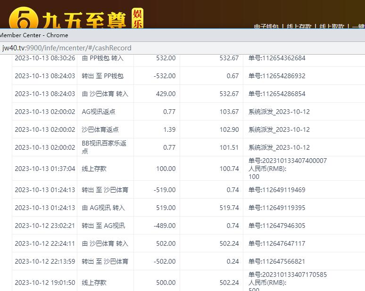
Task: Click the 2023-10-12 22:24:11 timestamp
Action: [45, 243]
